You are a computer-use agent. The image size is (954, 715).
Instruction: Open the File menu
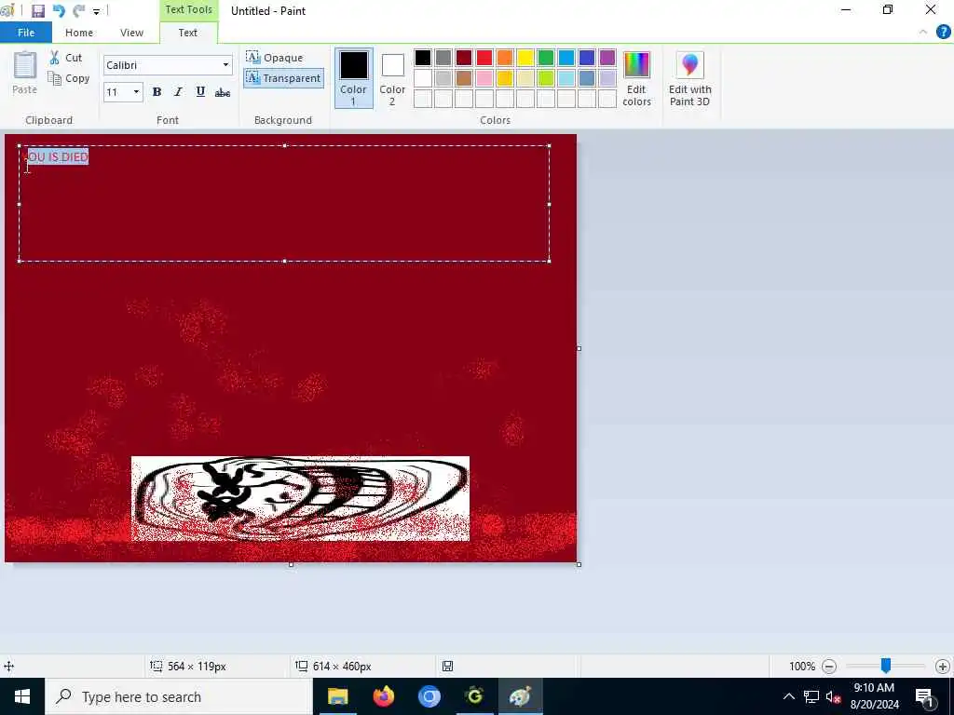tap(26, 33)
